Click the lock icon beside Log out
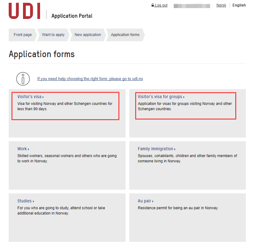This screenshot has height=244, width=253. tap(153, 5)
